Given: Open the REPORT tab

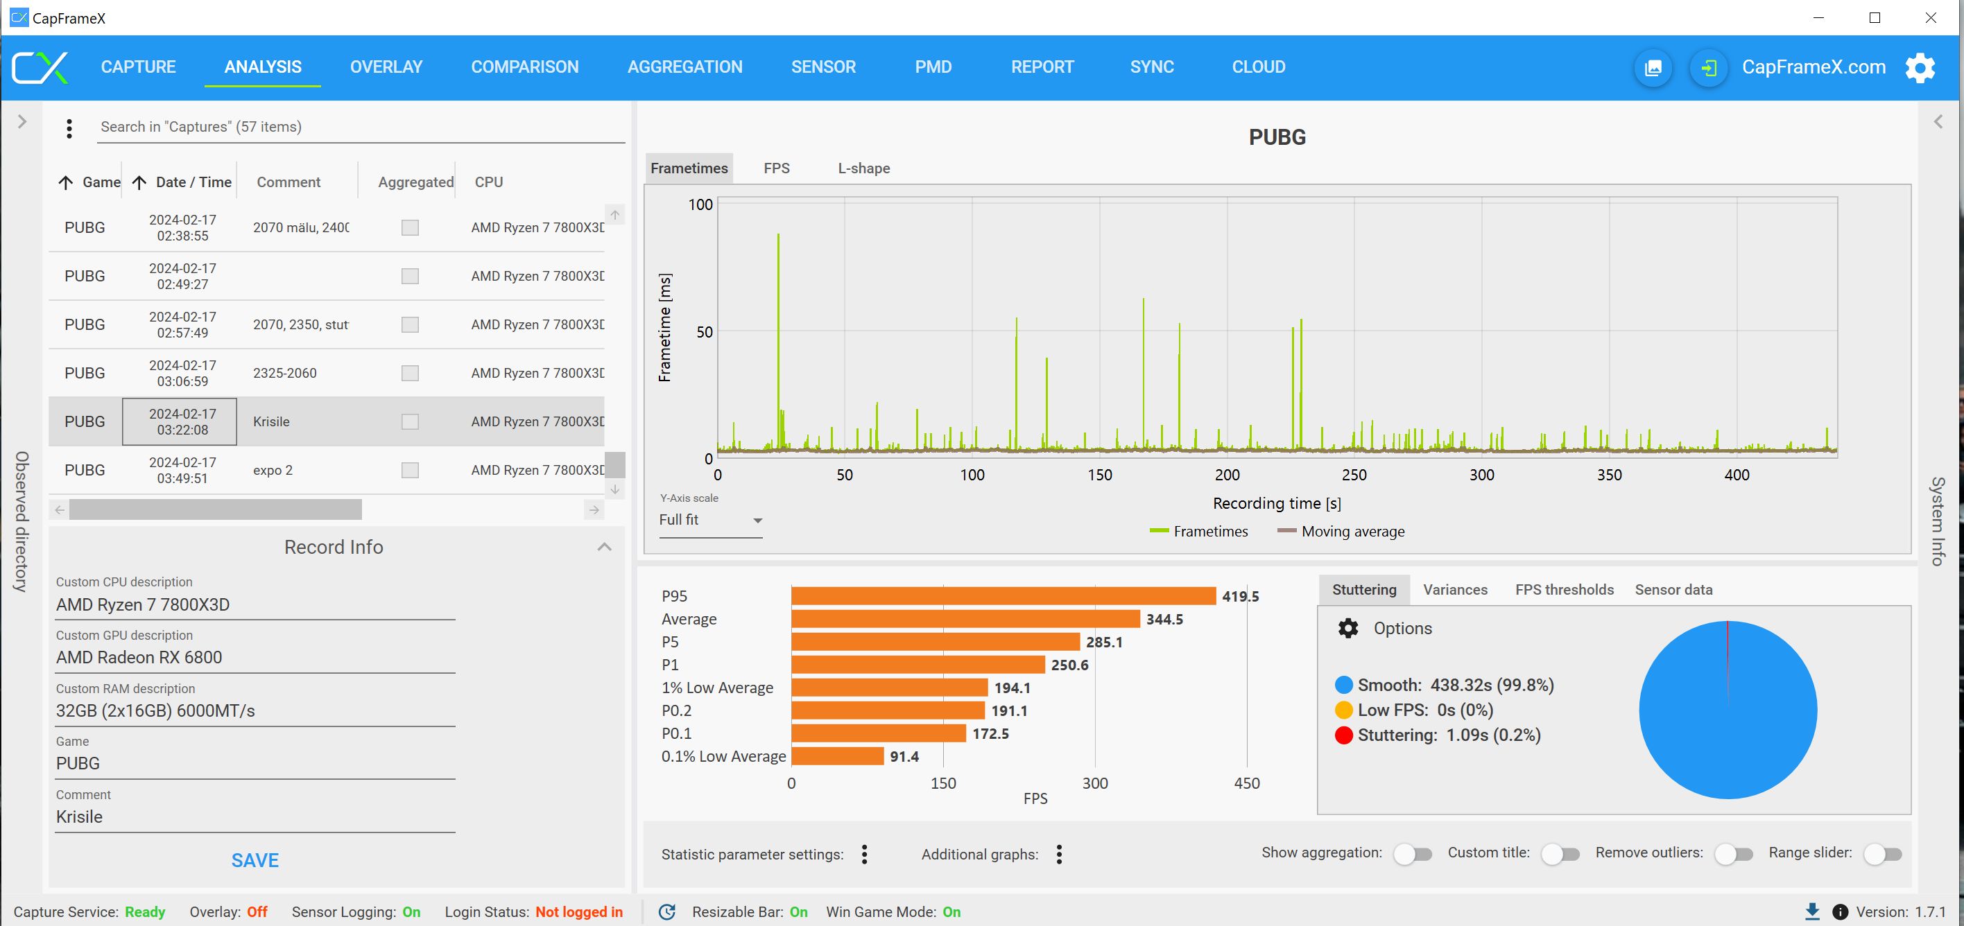Looking at the screenshot, I should [1042, 67].
